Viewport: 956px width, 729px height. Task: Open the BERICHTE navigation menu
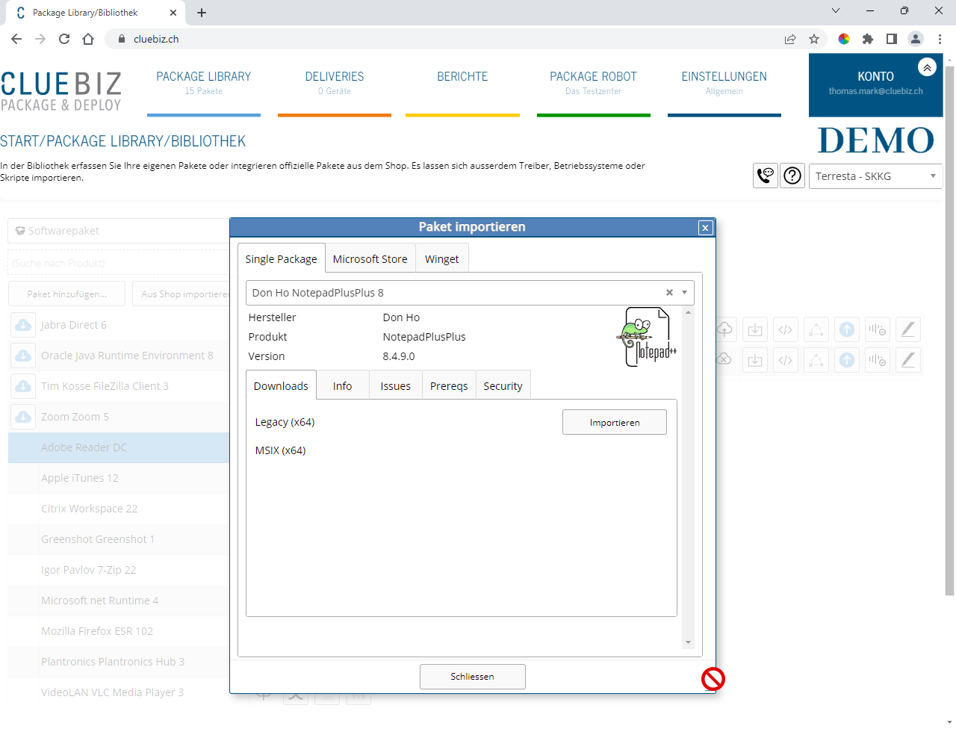462,83
